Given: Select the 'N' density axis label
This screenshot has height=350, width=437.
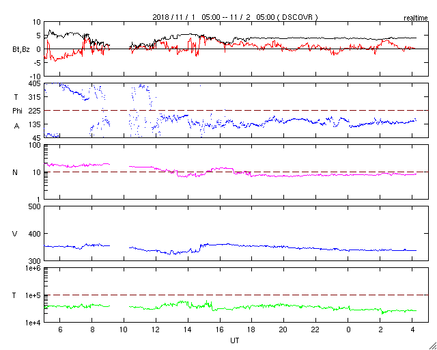Looking at the screenshot, I should pos(15,172).
